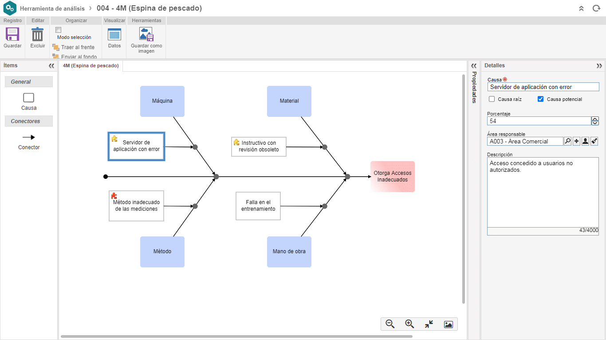Click the Herramienta de análisis breadcrumb

click(52, 8)
